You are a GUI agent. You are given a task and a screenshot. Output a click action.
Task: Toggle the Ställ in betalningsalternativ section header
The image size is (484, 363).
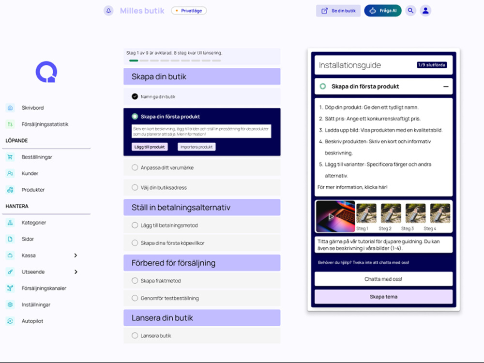(x=202, y=208)
